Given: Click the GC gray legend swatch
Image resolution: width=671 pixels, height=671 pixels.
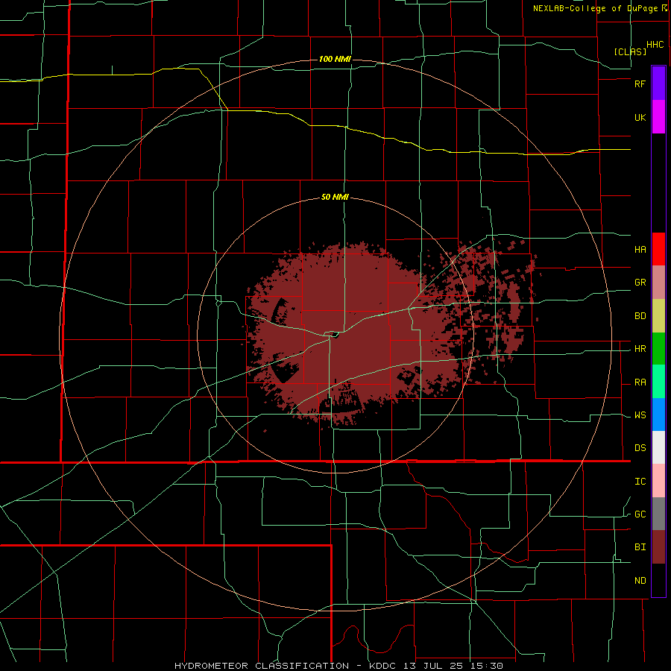Looking at the screenshot, I should click(658, 514).
